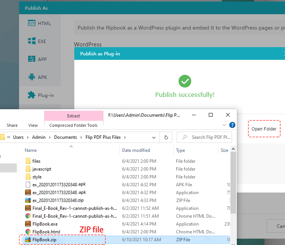
Task: Select the javascript folder icon
Action: pyautogui.click(x=28, y=169)
